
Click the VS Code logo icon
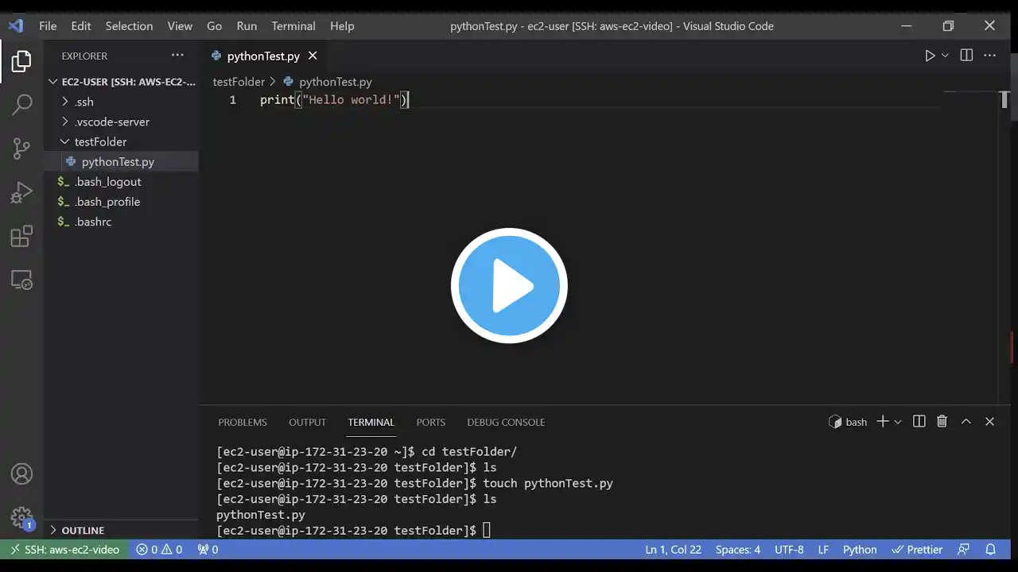tap(16, 25)
